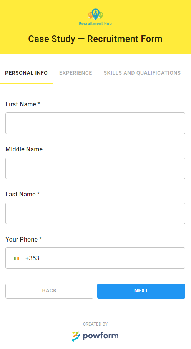Click the BACK button
The width and height of the screenshot is (191, 349).
click(49, 291)
